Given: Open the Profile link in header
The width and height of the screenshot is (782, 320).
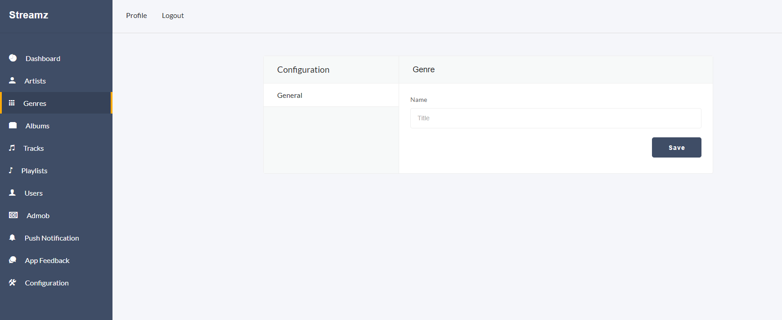Looking at the screenshot, I should click(136, 16).
